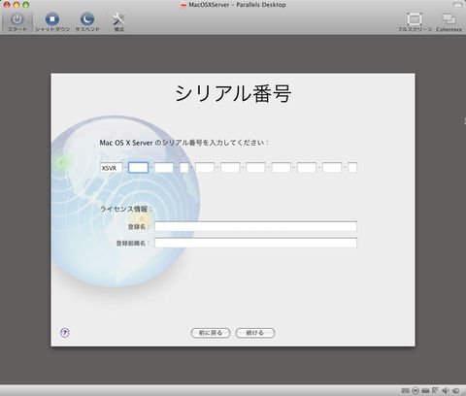
Task: Minimize window with the yellow button
Action: tap(17, 5)
